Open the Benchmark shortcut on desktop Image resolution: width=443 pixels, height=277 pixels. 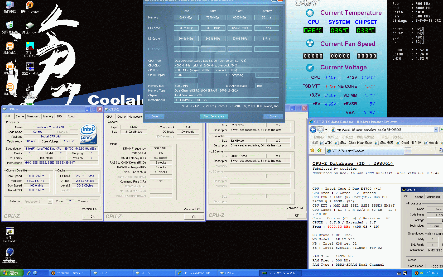pos(10,235)
